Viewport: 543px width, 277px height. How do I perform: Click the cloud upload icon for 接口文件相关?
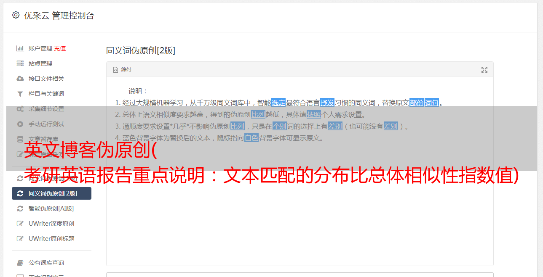(20, 79)
